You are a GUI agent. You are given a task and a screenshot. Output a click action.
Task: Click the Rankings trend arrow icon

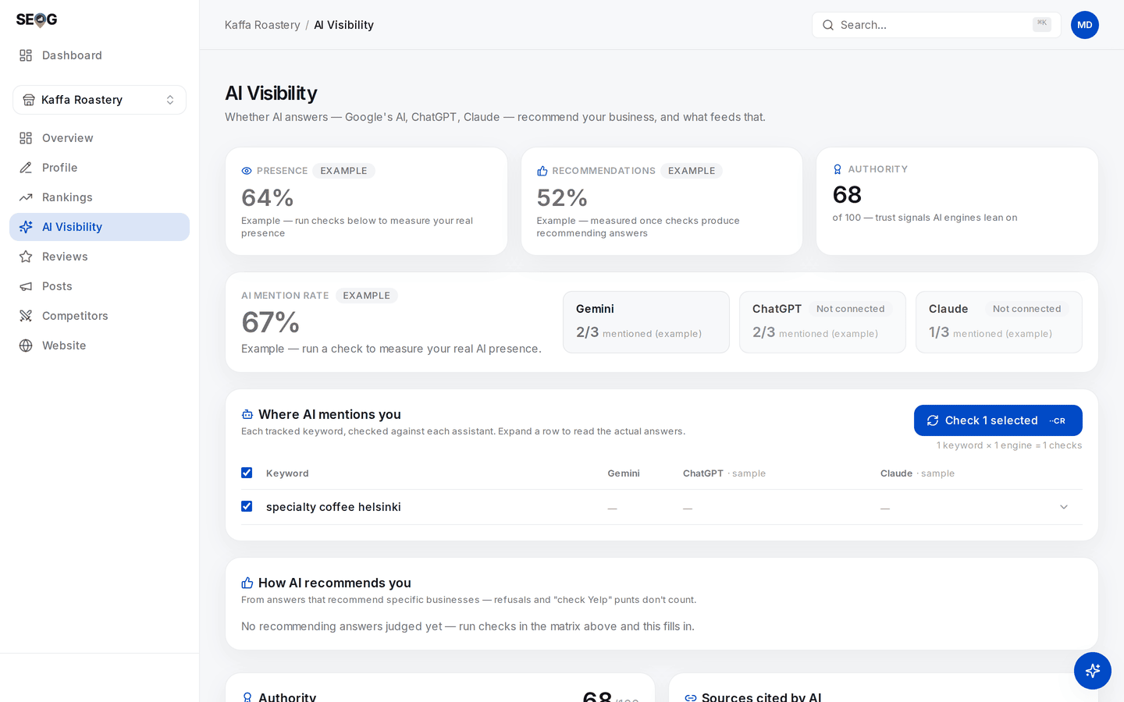click(x=26, y=197)
